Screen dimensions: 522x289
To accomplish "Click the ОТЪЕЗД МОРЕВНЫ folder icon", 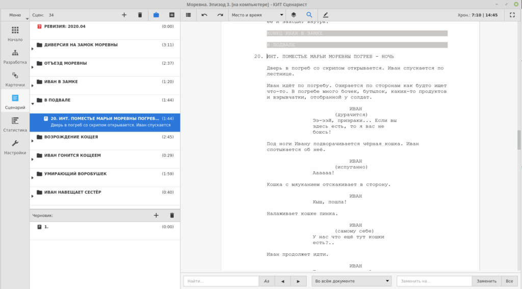I will click(x=39, y=63).
